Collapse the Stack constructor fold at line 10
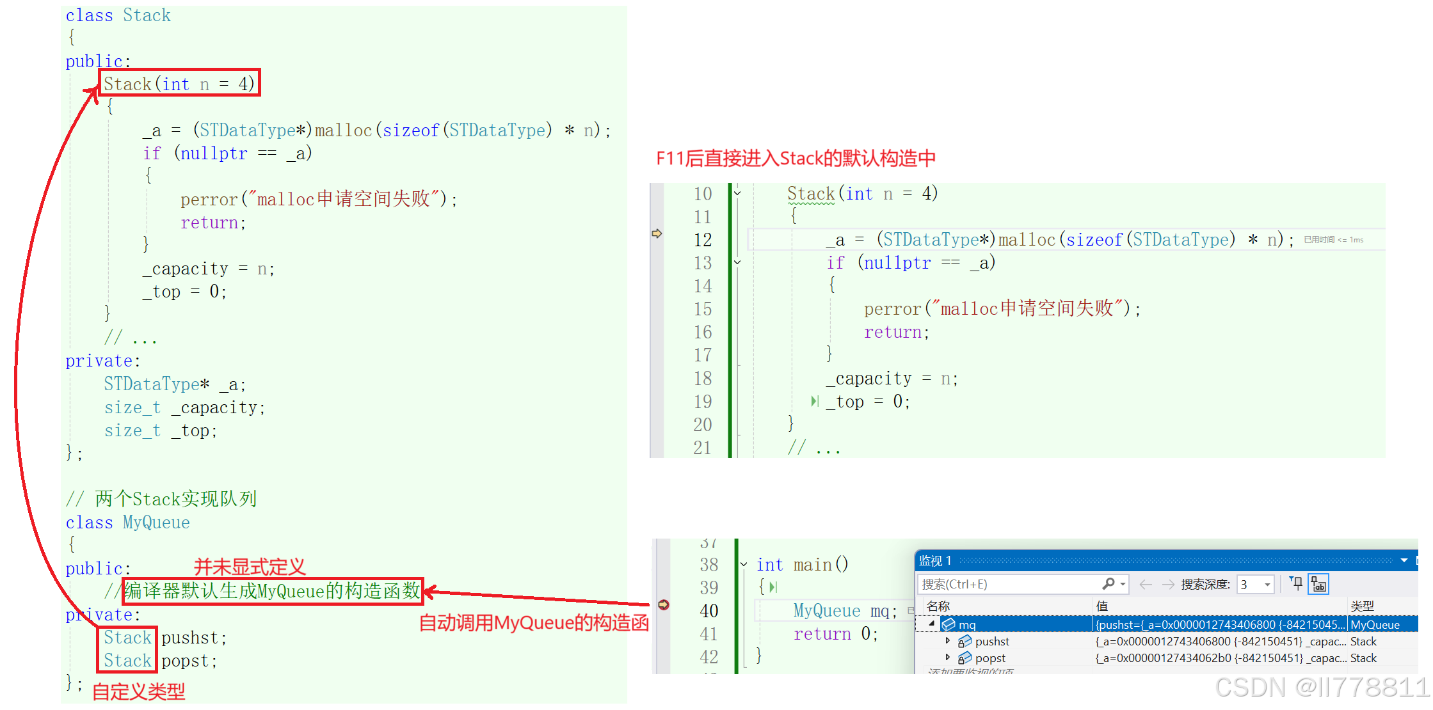This screenshot has height=710, width=1433. (x=737, y=193)
